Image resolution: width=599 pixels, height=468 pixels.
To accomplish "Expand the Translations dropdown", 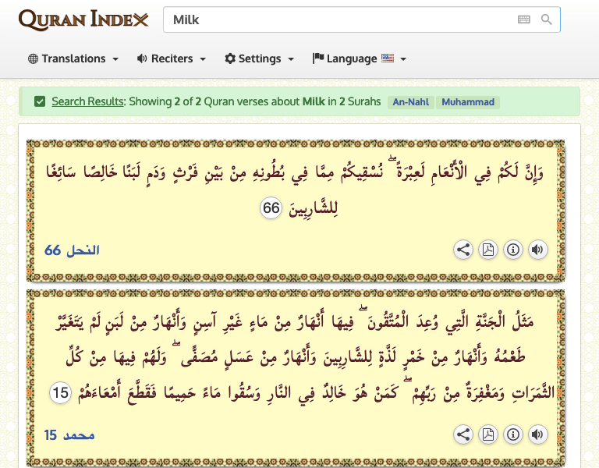I will point(73,58).
